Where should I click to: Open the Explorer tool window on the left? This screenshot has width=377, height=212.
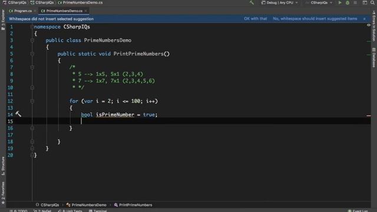(3, 20)
